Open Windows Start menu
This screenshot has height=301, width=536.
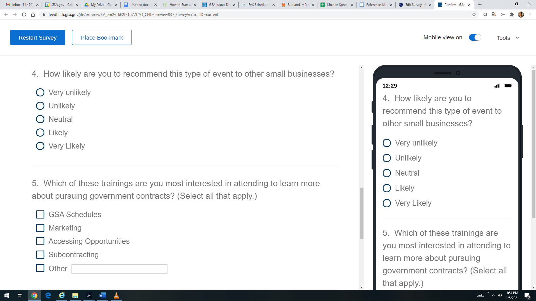coord(7,295)
